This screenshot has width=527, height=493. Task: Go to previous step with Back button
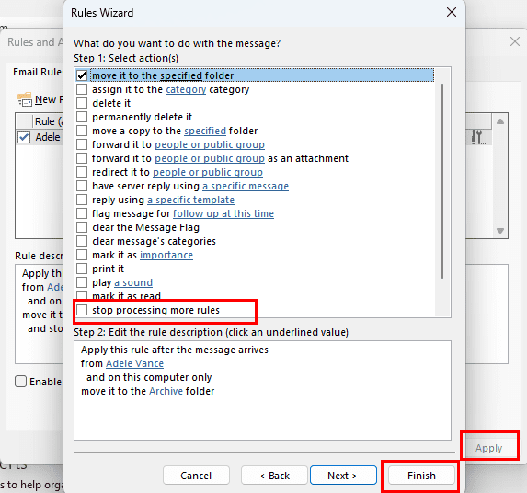[x=274, y=476]
